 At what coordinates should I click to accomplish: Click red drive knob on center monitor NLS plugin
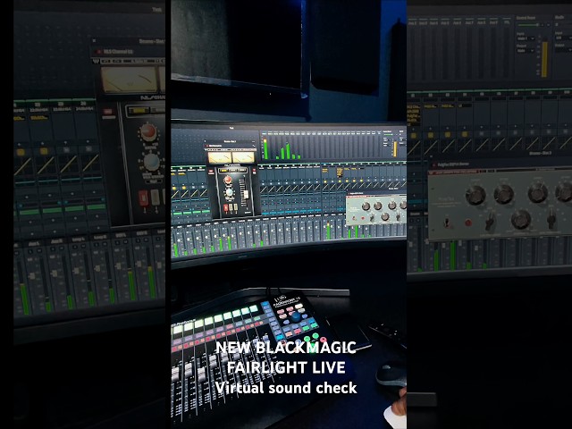227,180
